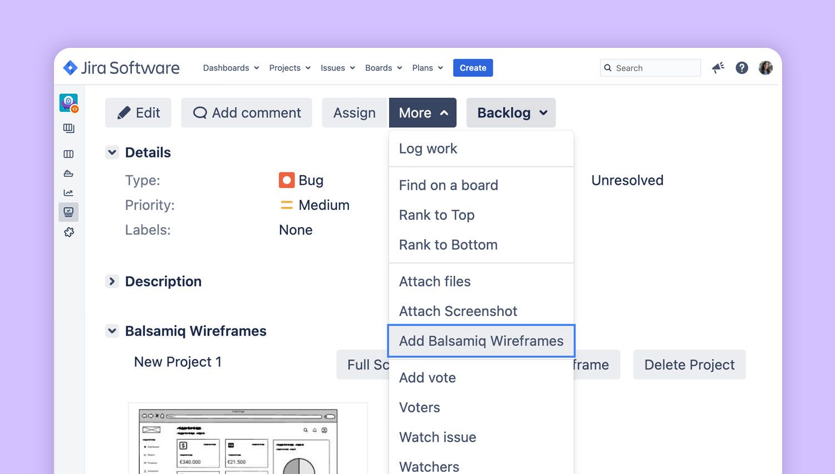The height and width of the screenshot is (474, 835).
Task: Open the Dashboards dropdown menu
Action: 231,68
